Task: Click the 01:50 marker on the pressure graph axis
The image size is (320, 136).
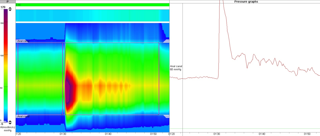Action: click(x=307, y=134)
